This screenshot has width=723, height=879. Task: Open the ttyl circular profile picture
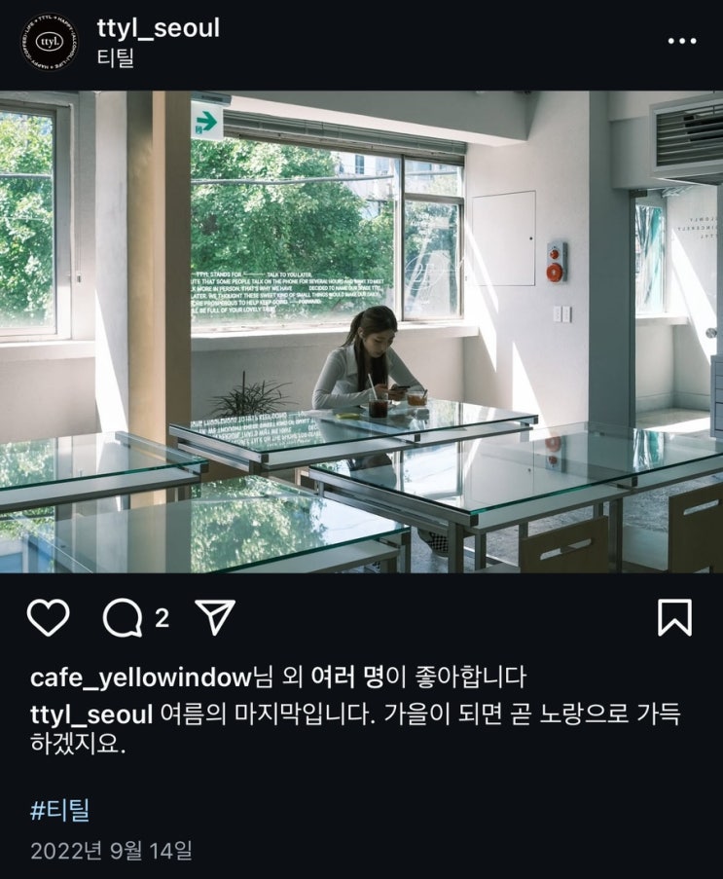point(50,42)
